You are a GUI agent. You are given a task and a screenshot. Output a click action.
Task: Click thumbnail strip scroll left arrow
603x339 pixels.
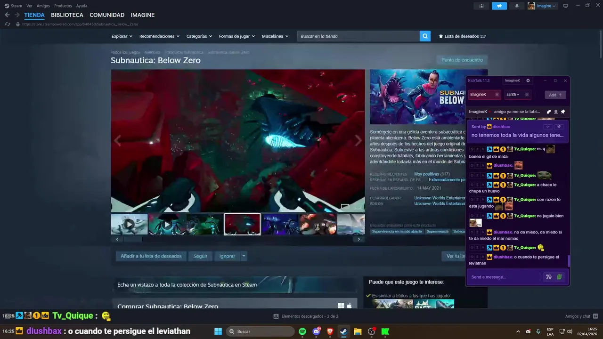[x=117, y=239]
